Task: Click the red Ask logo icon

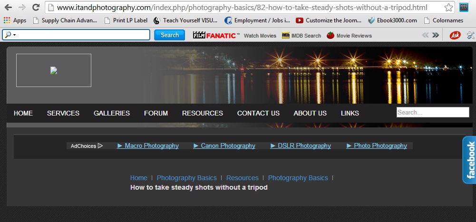Action: coord(455,35)
